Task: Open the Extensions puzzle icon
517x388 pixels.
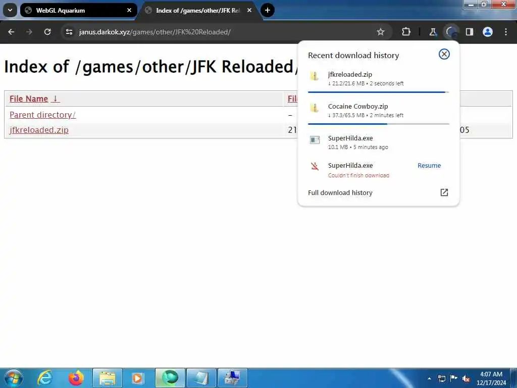Action: coord(406,32)
